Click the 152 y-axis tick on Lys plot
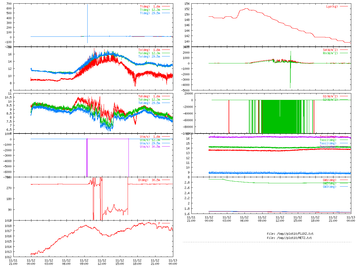Screen dimensions: 356x267 pyautogui.click(x=187, y=9)
